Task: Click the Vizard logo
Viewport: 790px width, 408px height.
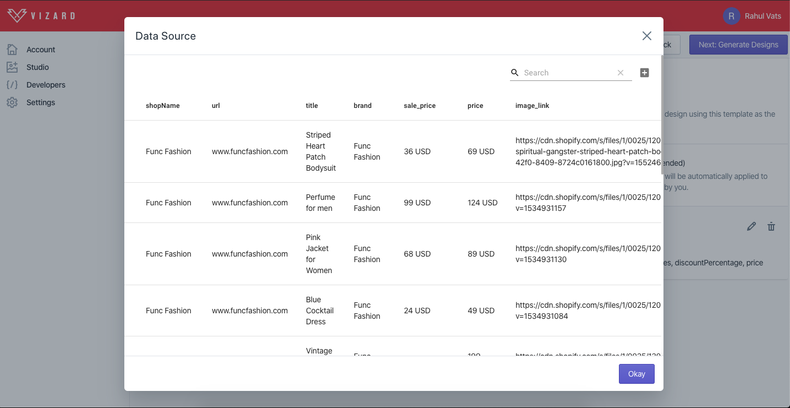Action: [41, 15]
